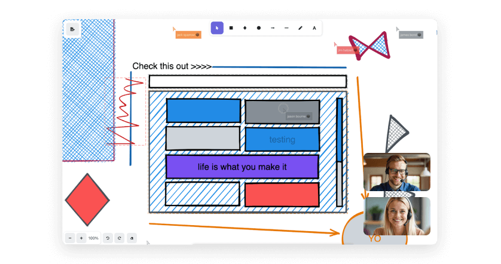The height and width of the screenshot is (264, 501).
Task: Select the straight Line tool
Action: click(x=286, y=28)
